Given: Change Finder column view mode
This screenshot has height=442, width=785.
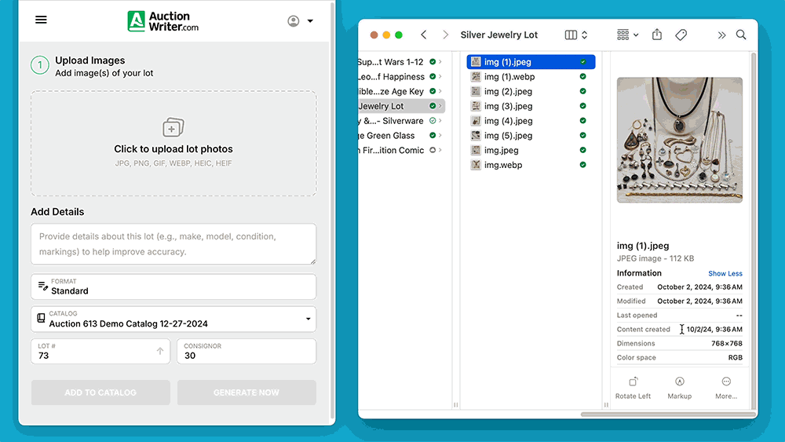Looking at the screenshot, I should click(576, 35).
